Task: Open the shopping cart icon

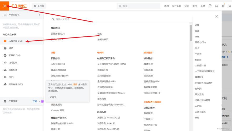Action: (229, 6)
